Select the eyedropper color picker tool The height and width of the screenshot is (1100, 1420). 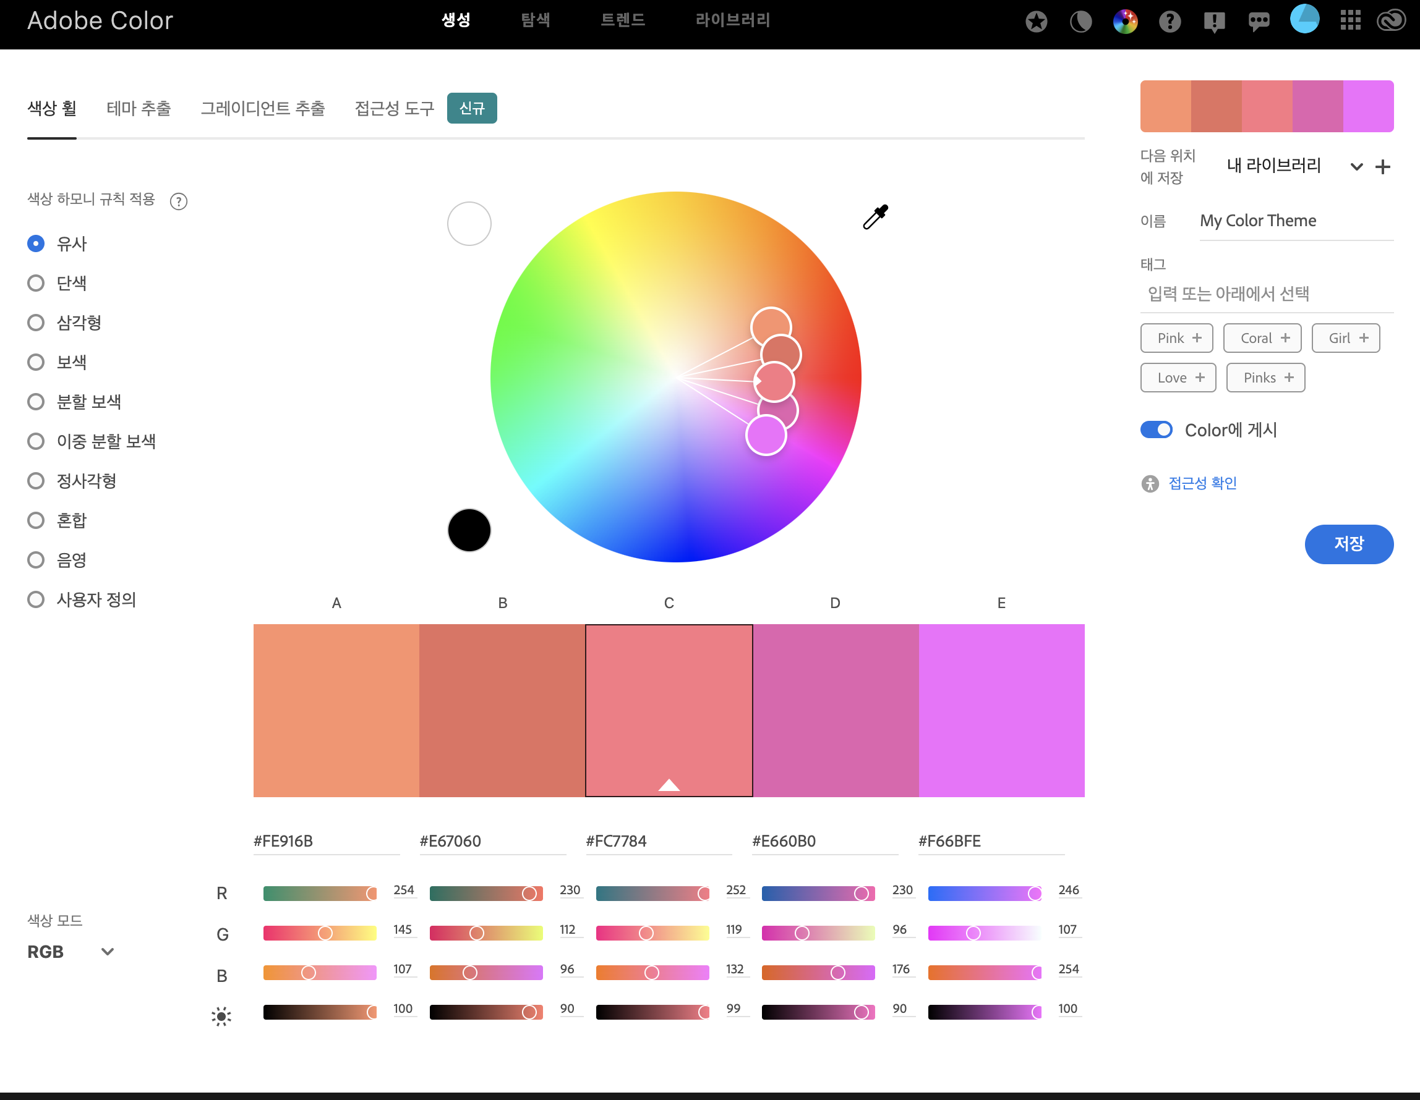[875, 217]
